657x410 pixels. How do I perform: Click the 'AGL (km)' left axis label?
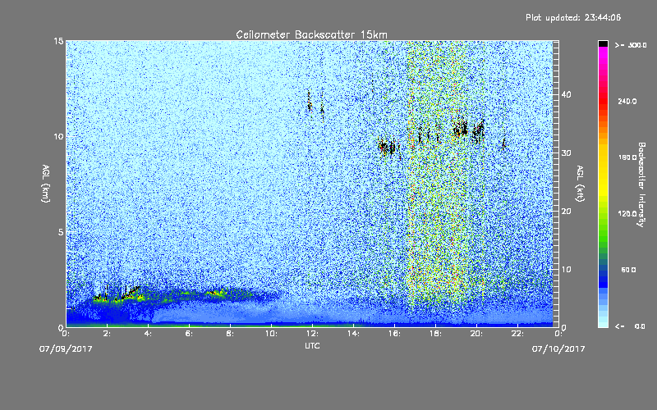46,184
